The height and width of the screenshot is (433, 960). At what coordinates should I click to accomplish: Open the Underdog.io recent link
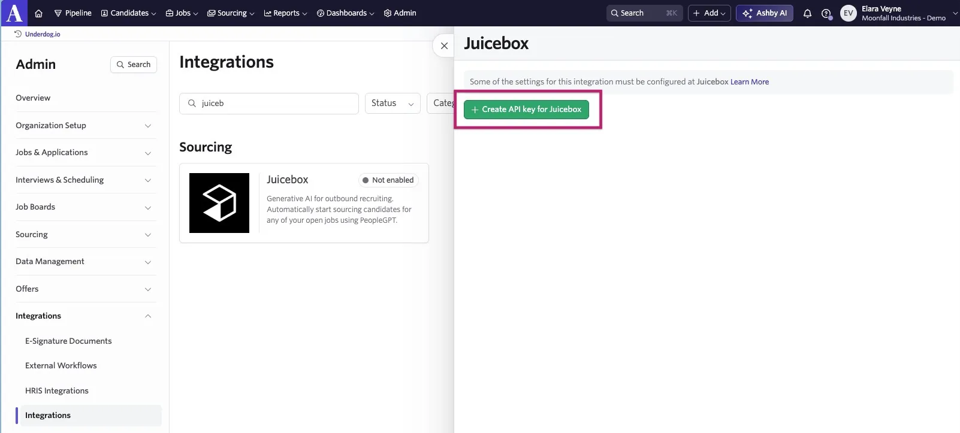coord(43,34)
